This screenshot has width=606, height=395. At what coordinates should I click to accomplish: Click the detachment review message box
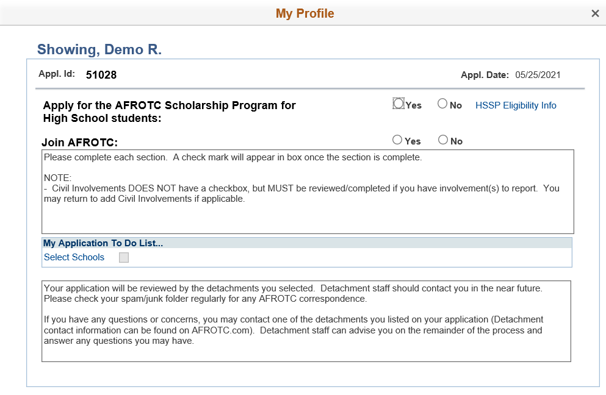(306, 321)
